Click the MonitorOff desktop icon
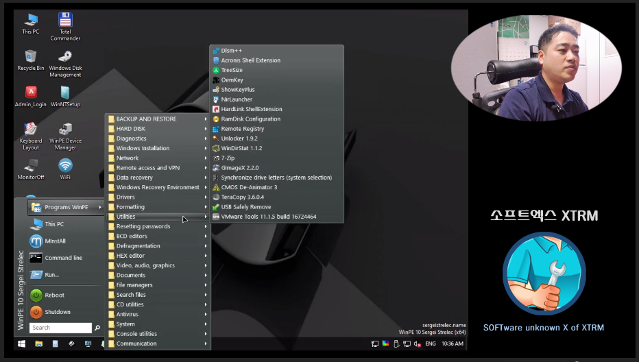The width and height of the screenshot is (639, 362). tap(31, 169)
